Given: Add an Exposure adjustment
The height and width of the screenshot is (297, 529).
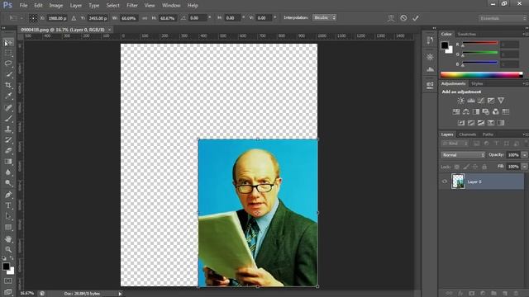Looking at the screenshot, I should coord(491,101).
